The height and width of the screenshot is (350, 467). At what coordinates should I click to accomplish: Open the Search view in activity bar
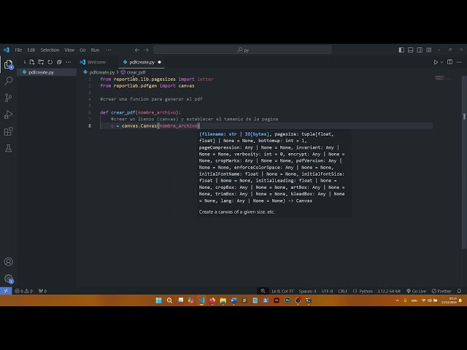(x=8, y=81)
